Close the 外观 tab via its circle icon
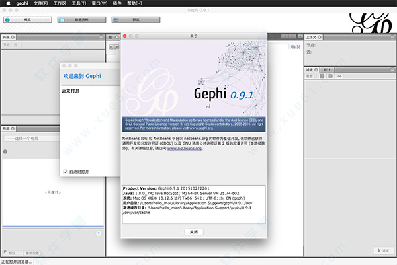Viewport: 397px width, 265px height. pyautogui.click(x=13, y=37)
